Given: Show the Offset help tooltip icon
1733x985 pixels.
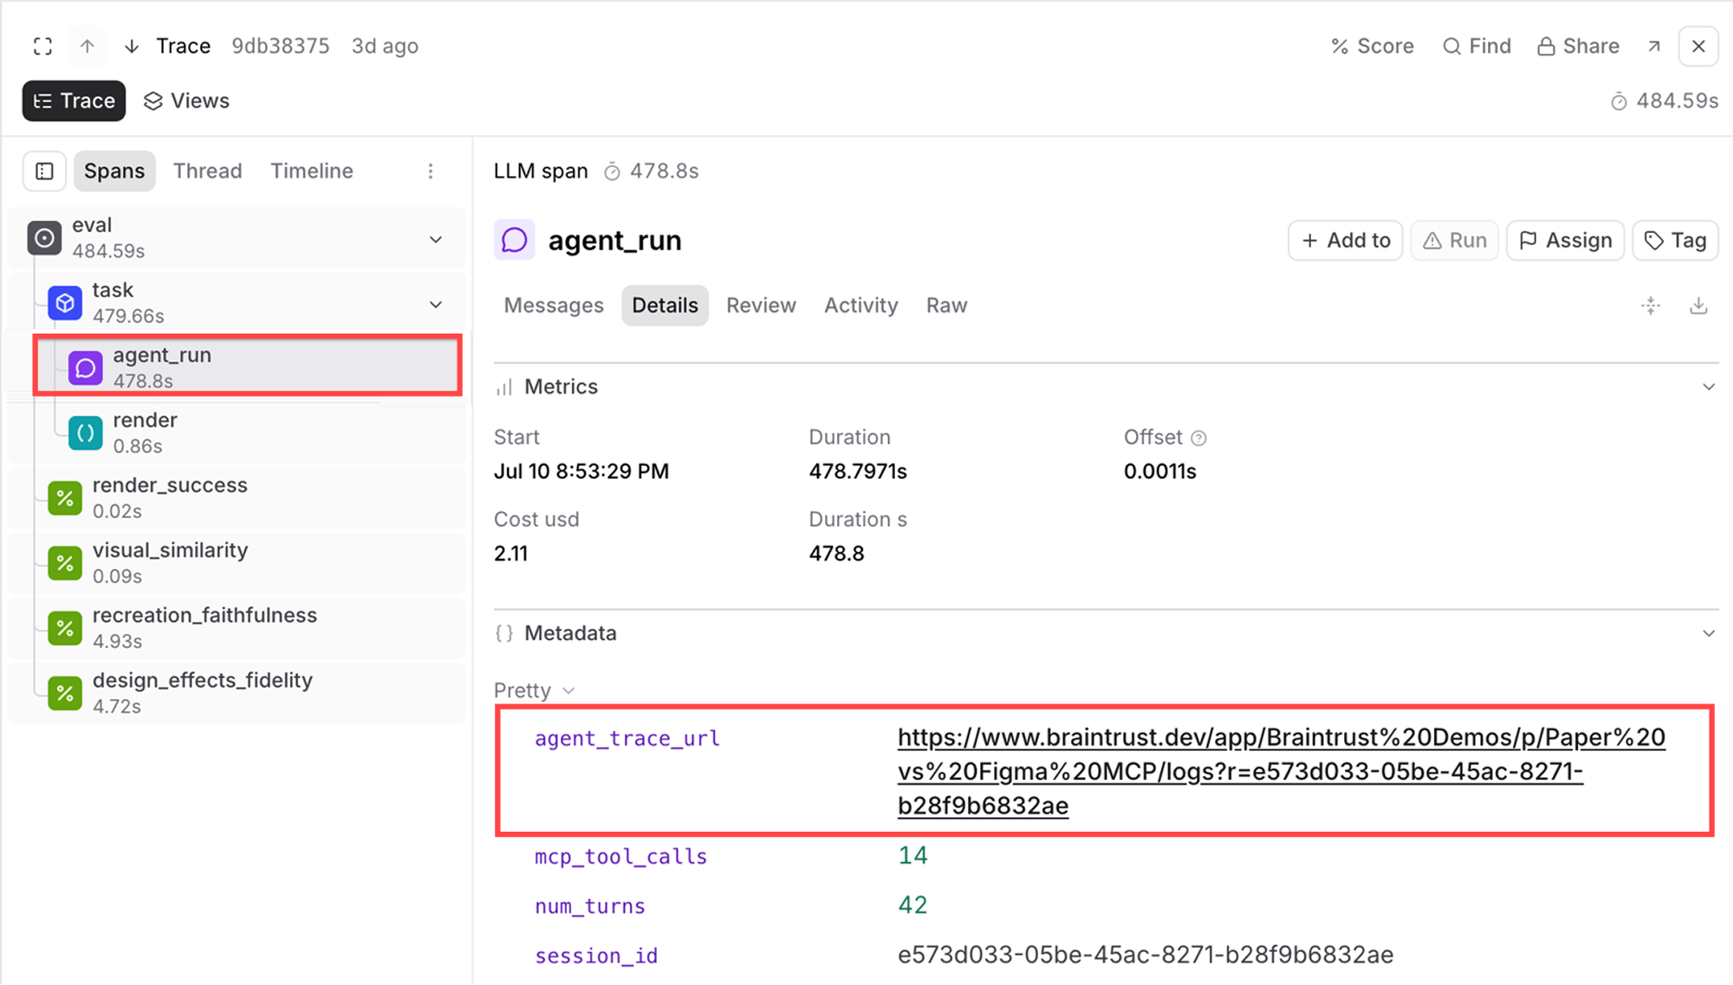Looking at the screenshot, I should point(1198,438).
